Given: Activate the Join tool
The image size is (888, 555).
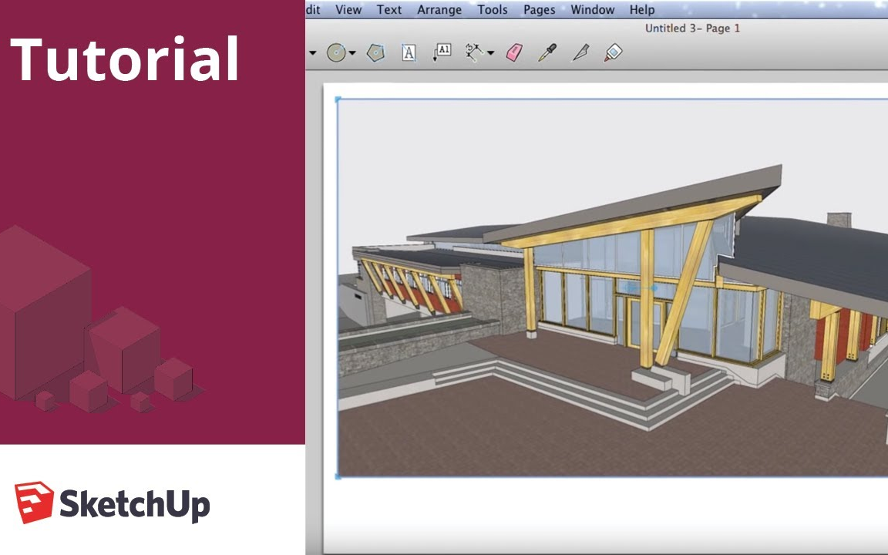Looking at the screenshot, I should tap(612, 52).
